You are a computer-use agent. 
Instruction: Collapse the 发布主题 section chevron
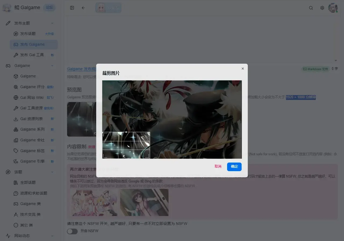tap(52, 23)
